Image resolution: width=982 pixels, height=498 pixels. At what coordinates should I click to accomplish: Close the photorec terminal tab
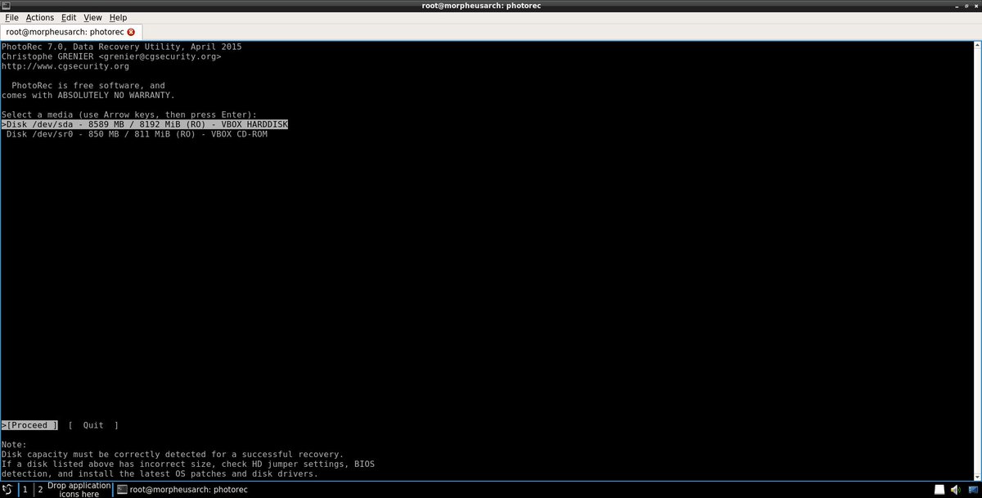[x=132, y=32]
